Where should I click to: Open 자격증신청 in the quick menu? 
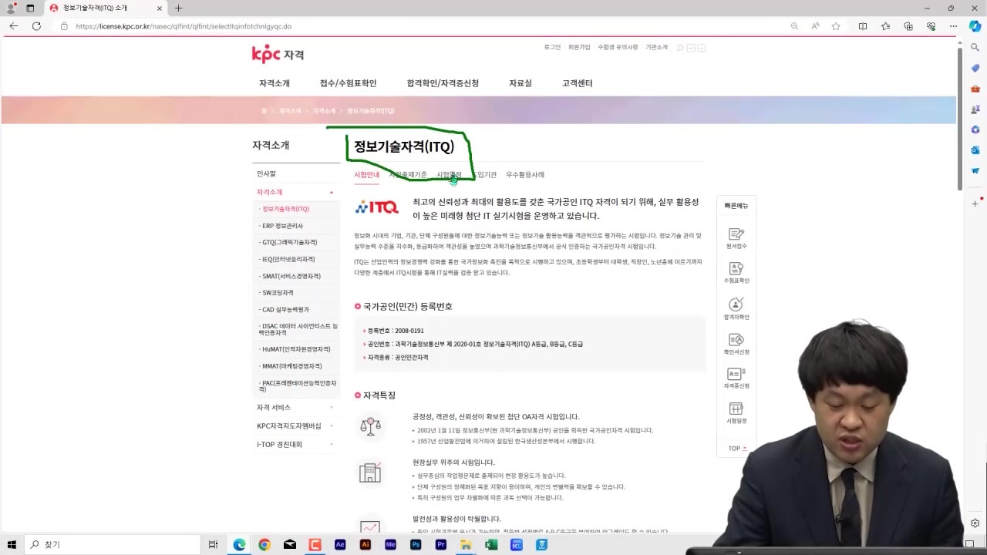(x=735, y=378)
